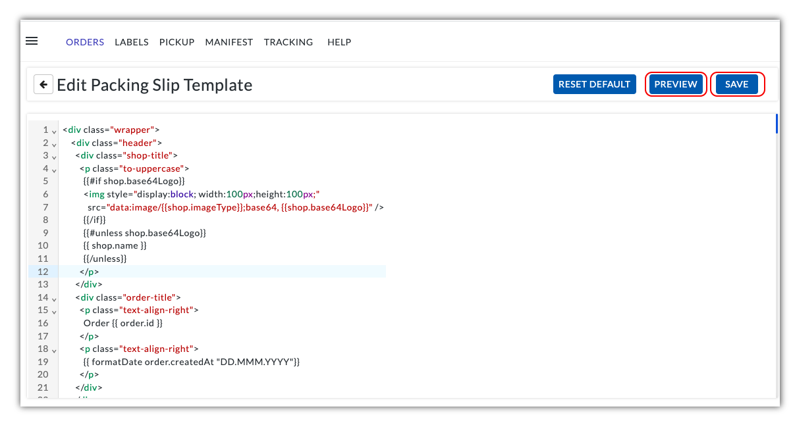Switch to the Manifest tab
This screenshot has width=793, height=421.
click(x=229, y=42)
